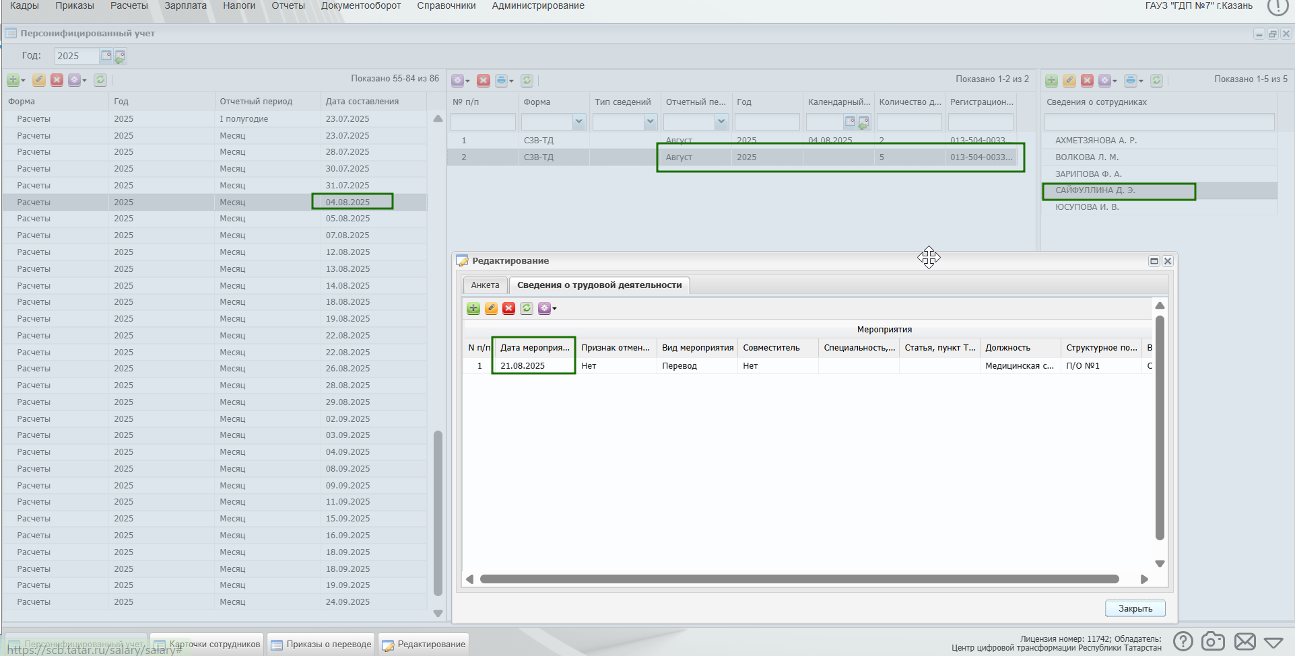The image size is (1295, 656).
Task: Open the mail envelope icon
Action: click(1244, 642)
